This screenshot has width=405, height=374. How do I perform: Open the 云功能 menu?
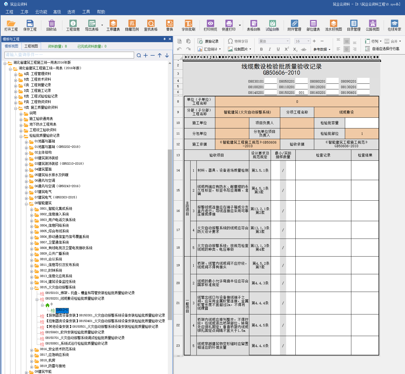pos(41,12)
